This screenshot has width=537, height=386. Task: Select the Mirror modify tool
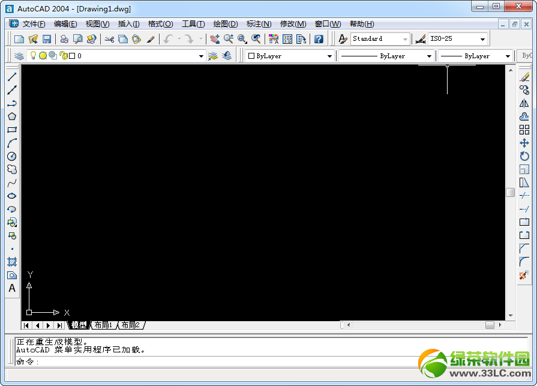point(524,103)
